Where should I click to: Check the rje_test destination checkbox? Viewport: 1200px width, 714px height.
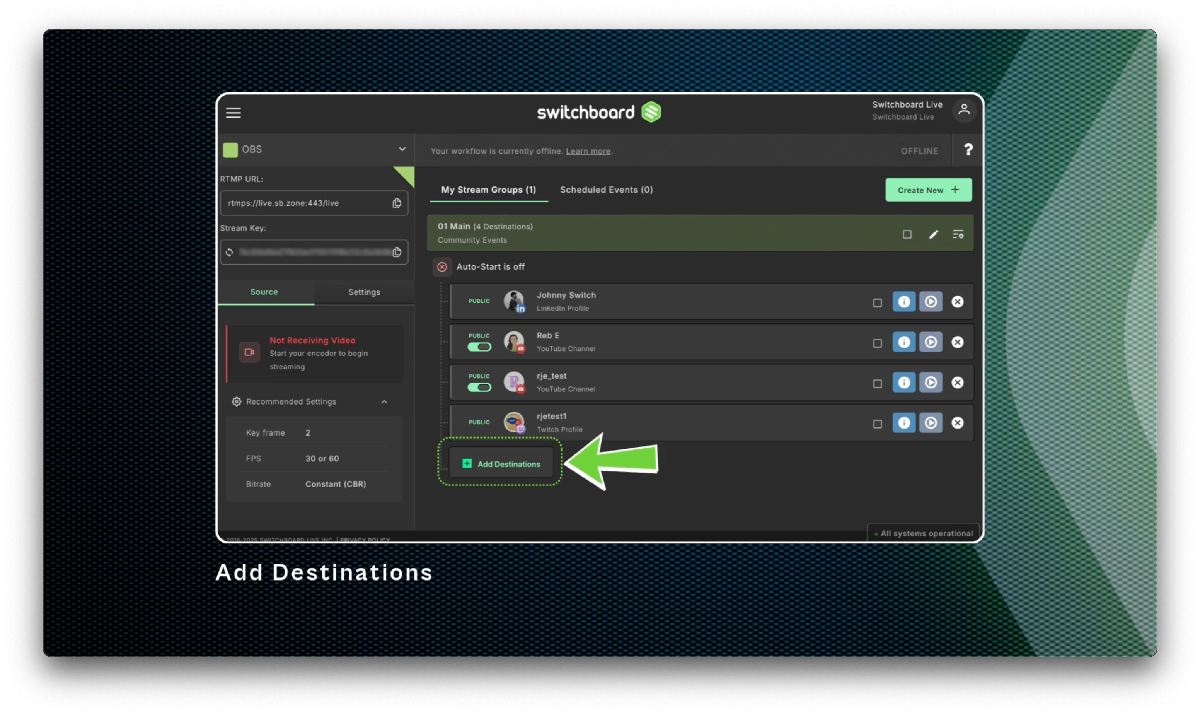(x=877, y=383)
